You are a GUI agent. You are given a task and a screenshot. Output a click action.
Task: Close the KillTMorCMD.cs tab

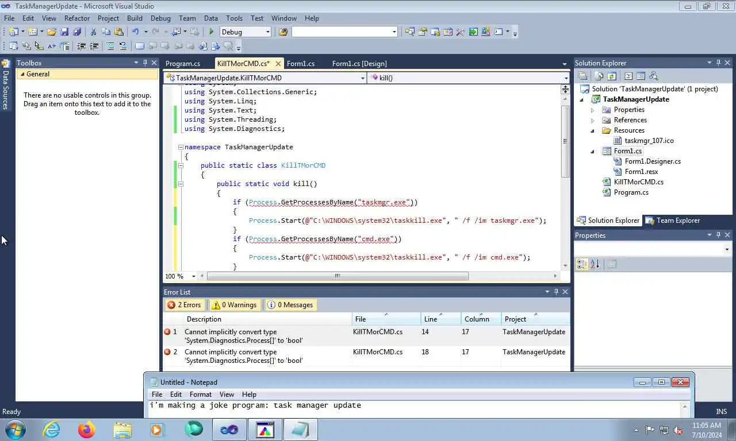[x=278, y=64]
